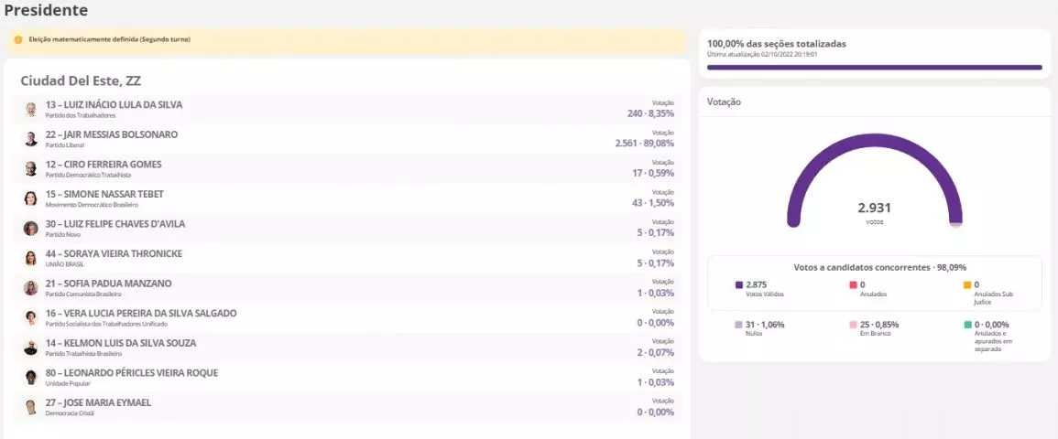Click Leonardo Péricles' candidate avatar
Viewport: 1058px width, 439px height.
click(31, 377)
